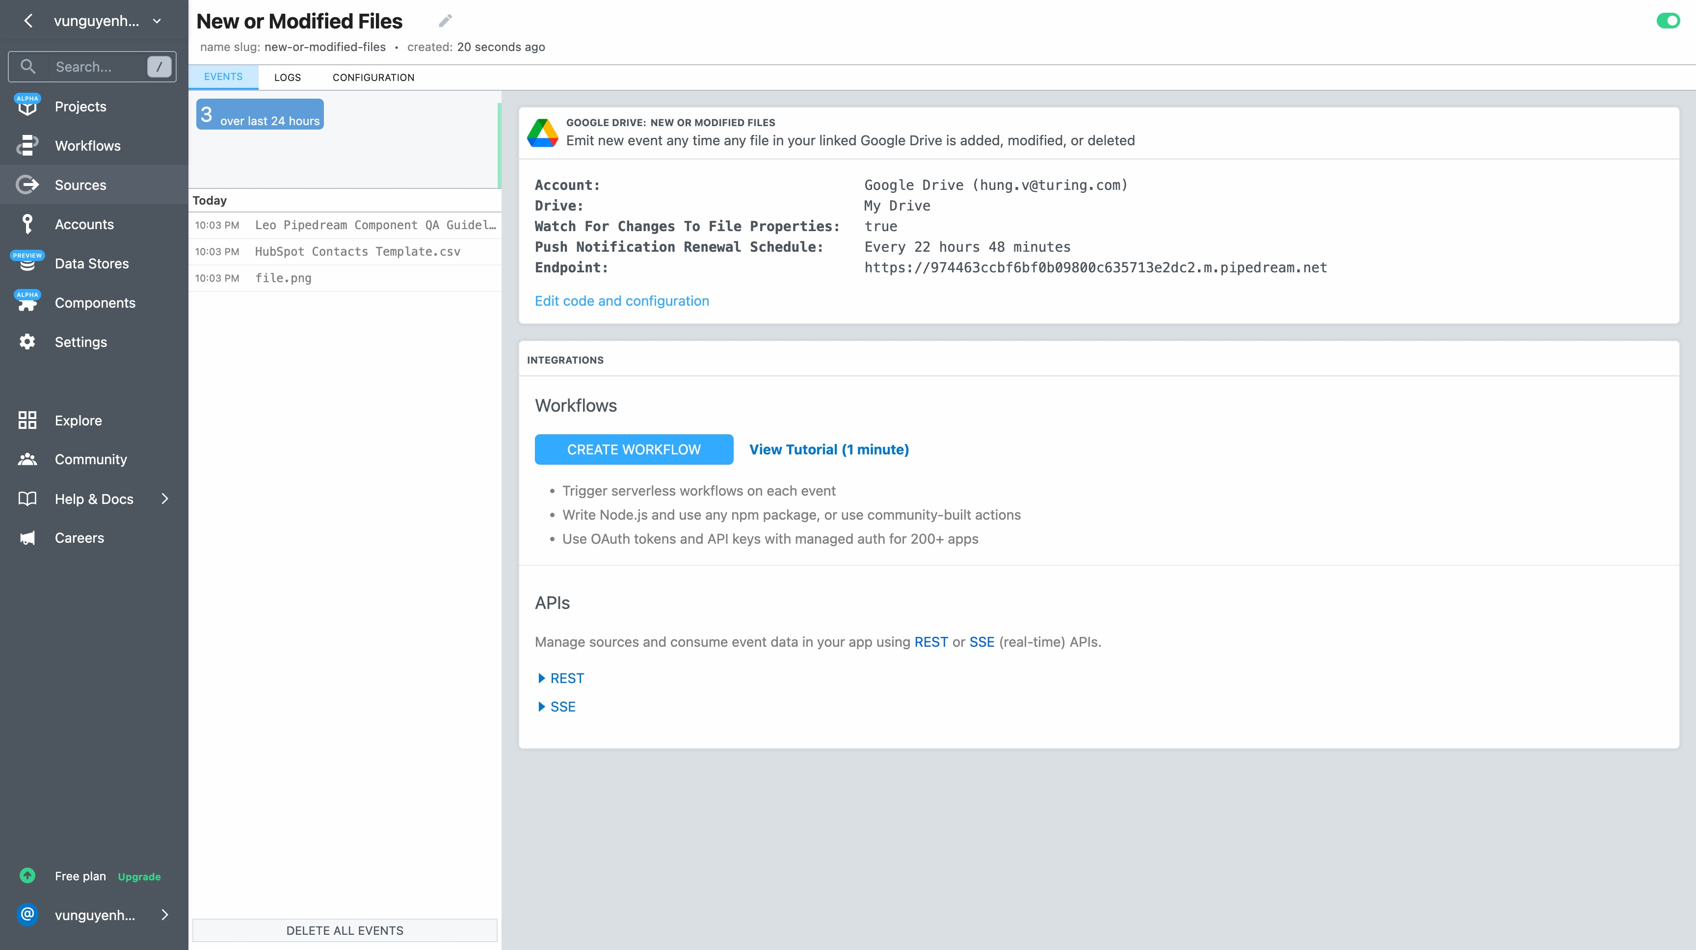Viewport: 1696px width, 950px height.
Task: Click the Create Workflow button
Action: (x=634, y=449)
